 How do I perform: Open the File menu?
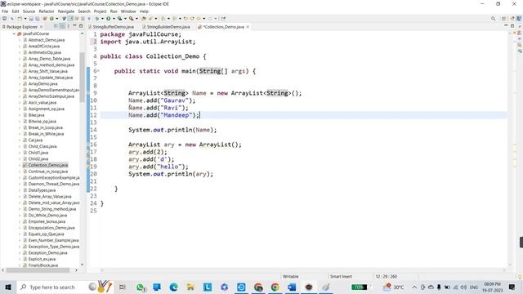tap(5, 11)
